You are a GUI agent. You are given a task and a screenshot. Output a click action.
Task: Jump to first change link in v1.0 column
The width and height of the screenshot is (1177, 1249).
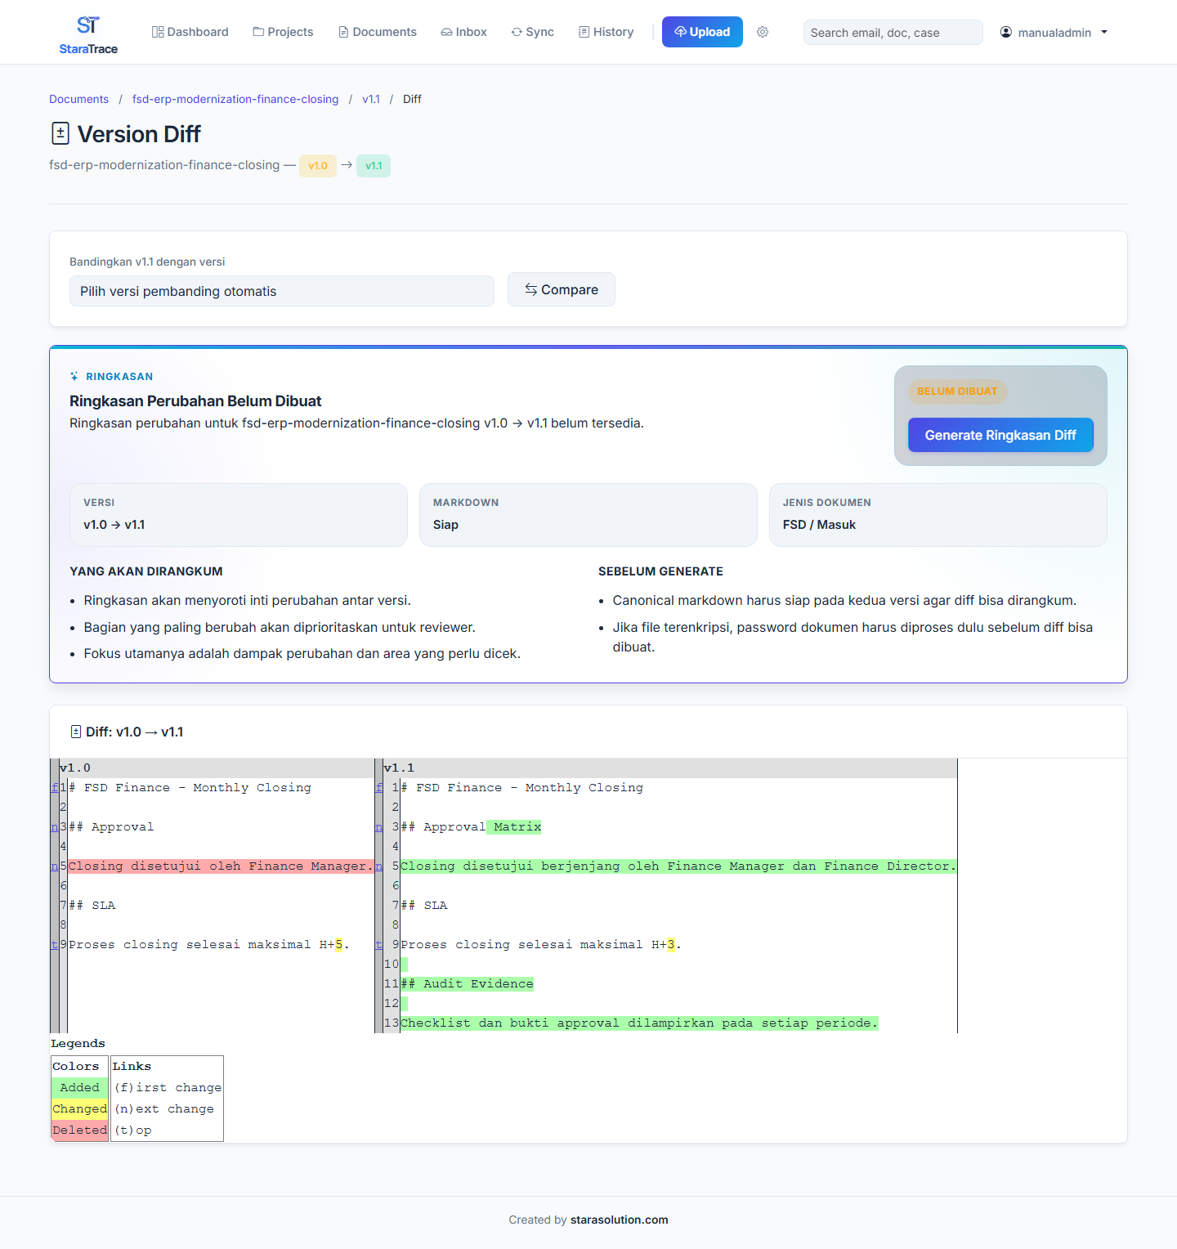click(x=55, y=787)
